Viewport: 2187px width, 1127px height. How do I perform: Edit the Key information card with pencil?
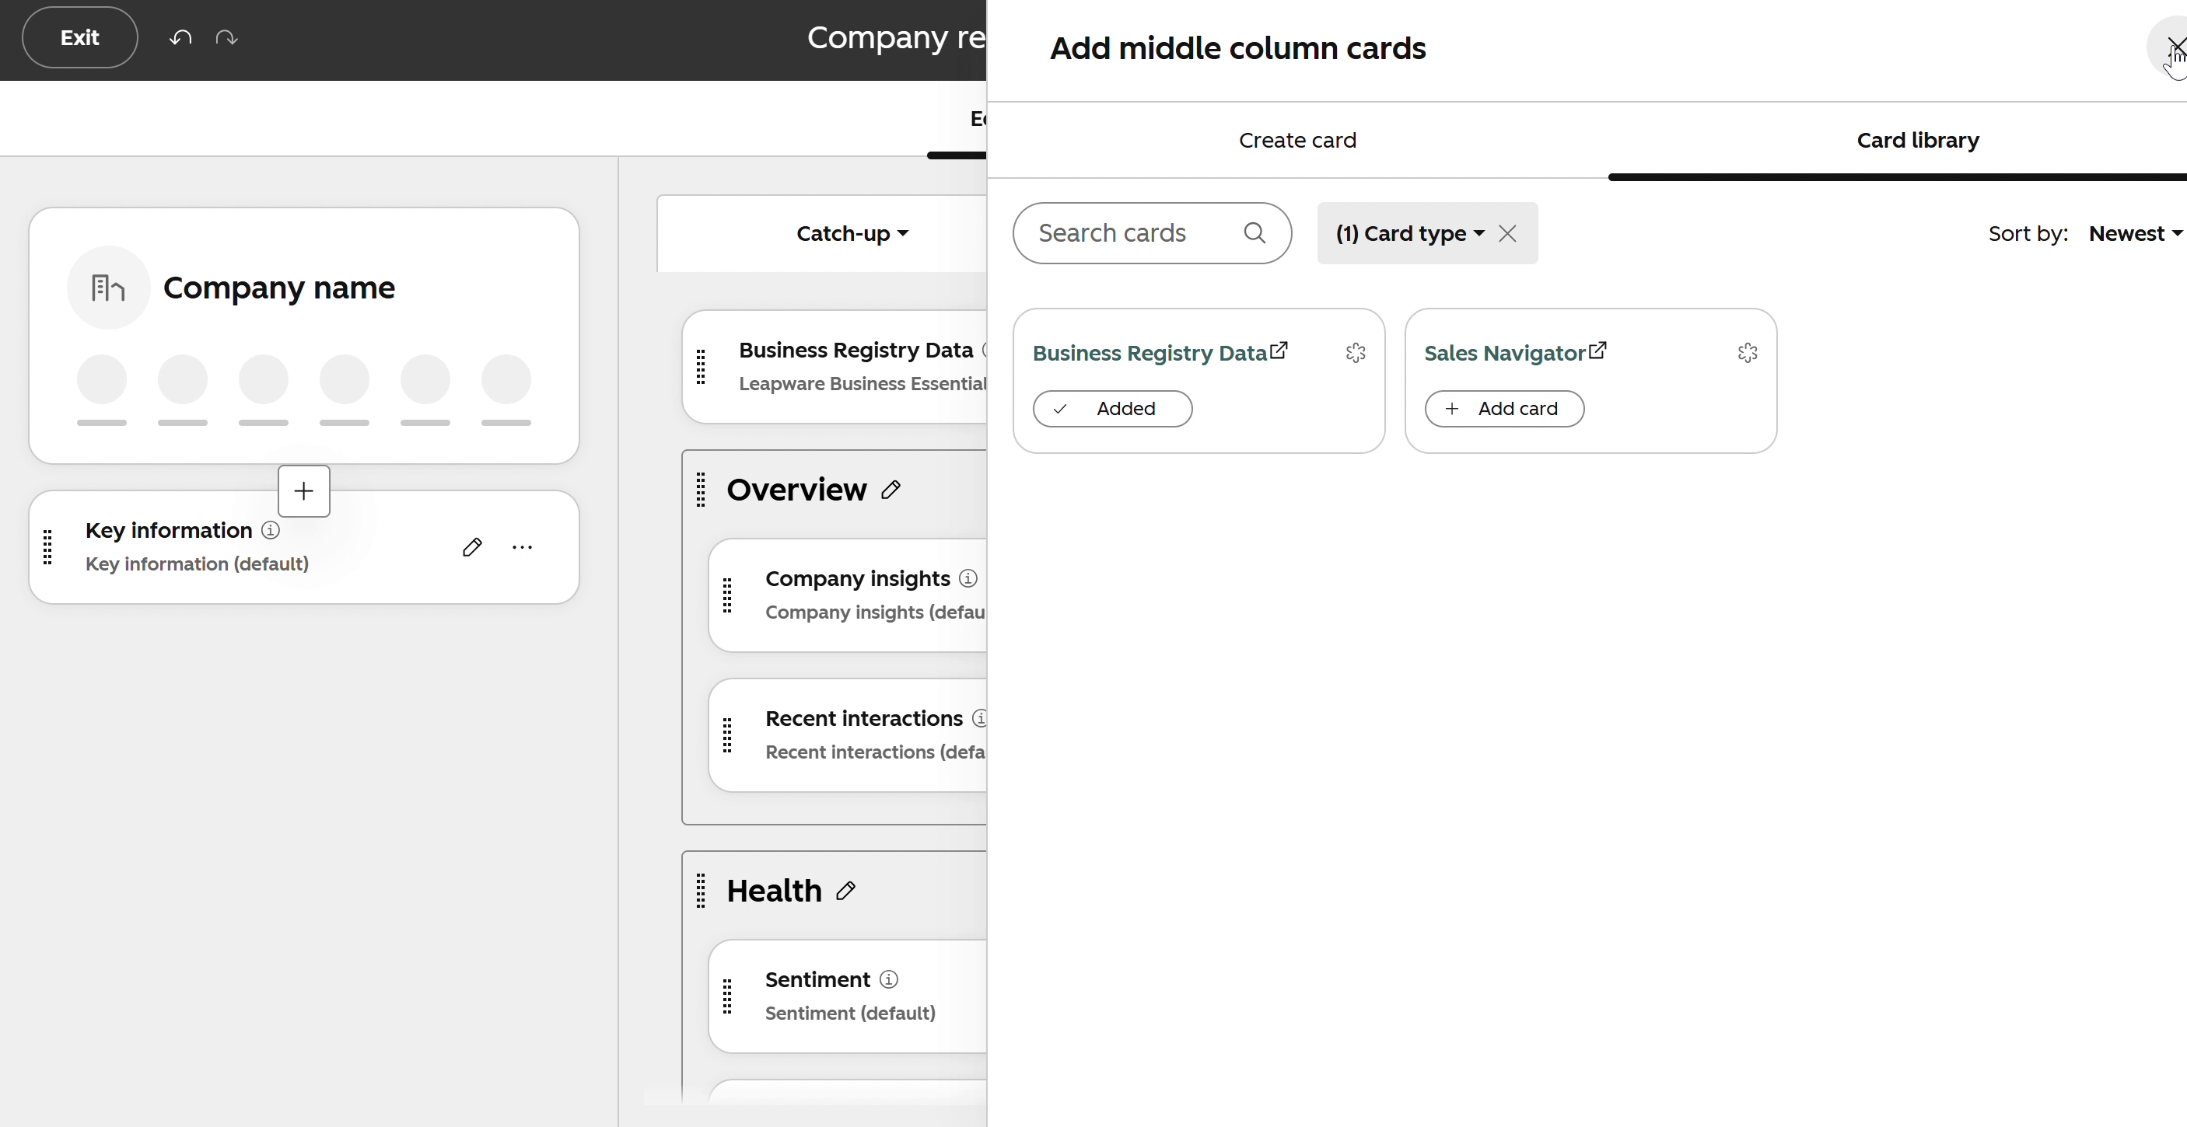(472, 547)
